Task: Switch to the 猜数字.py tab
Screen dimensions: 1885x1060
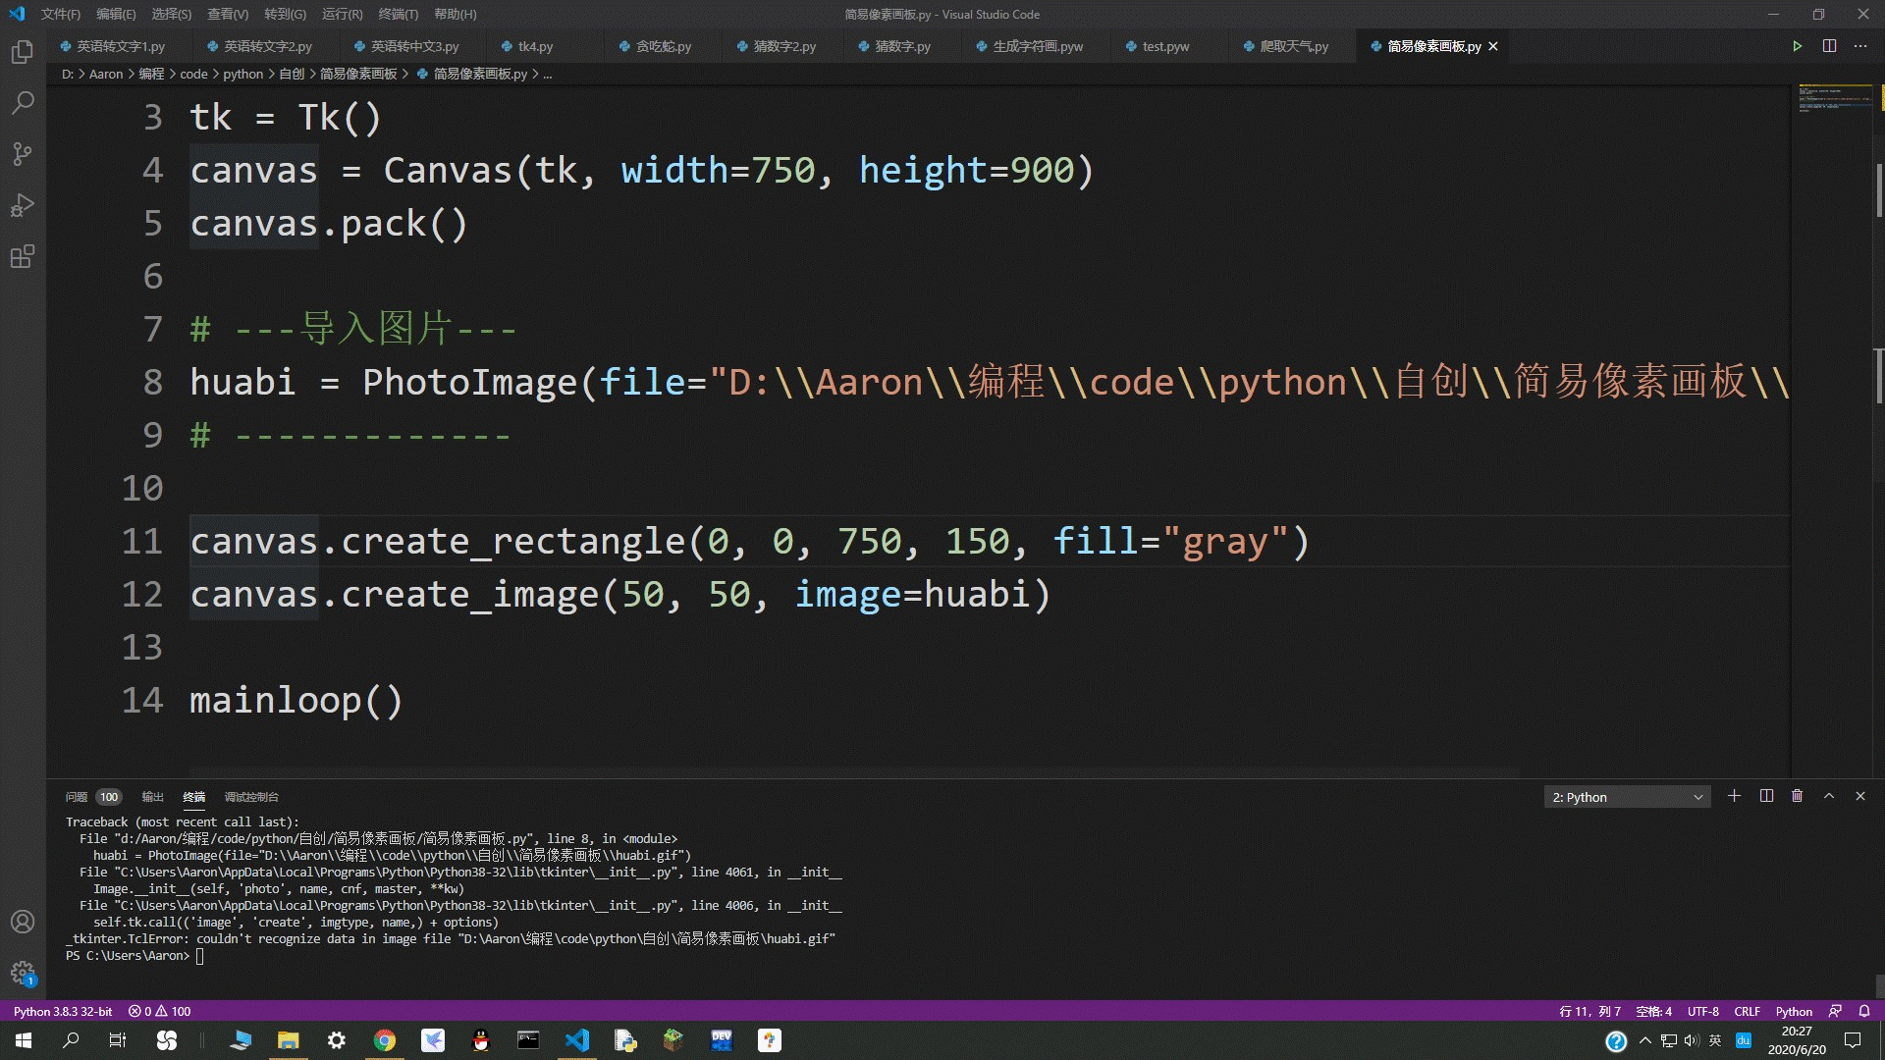Action: [x=902, y=46]
